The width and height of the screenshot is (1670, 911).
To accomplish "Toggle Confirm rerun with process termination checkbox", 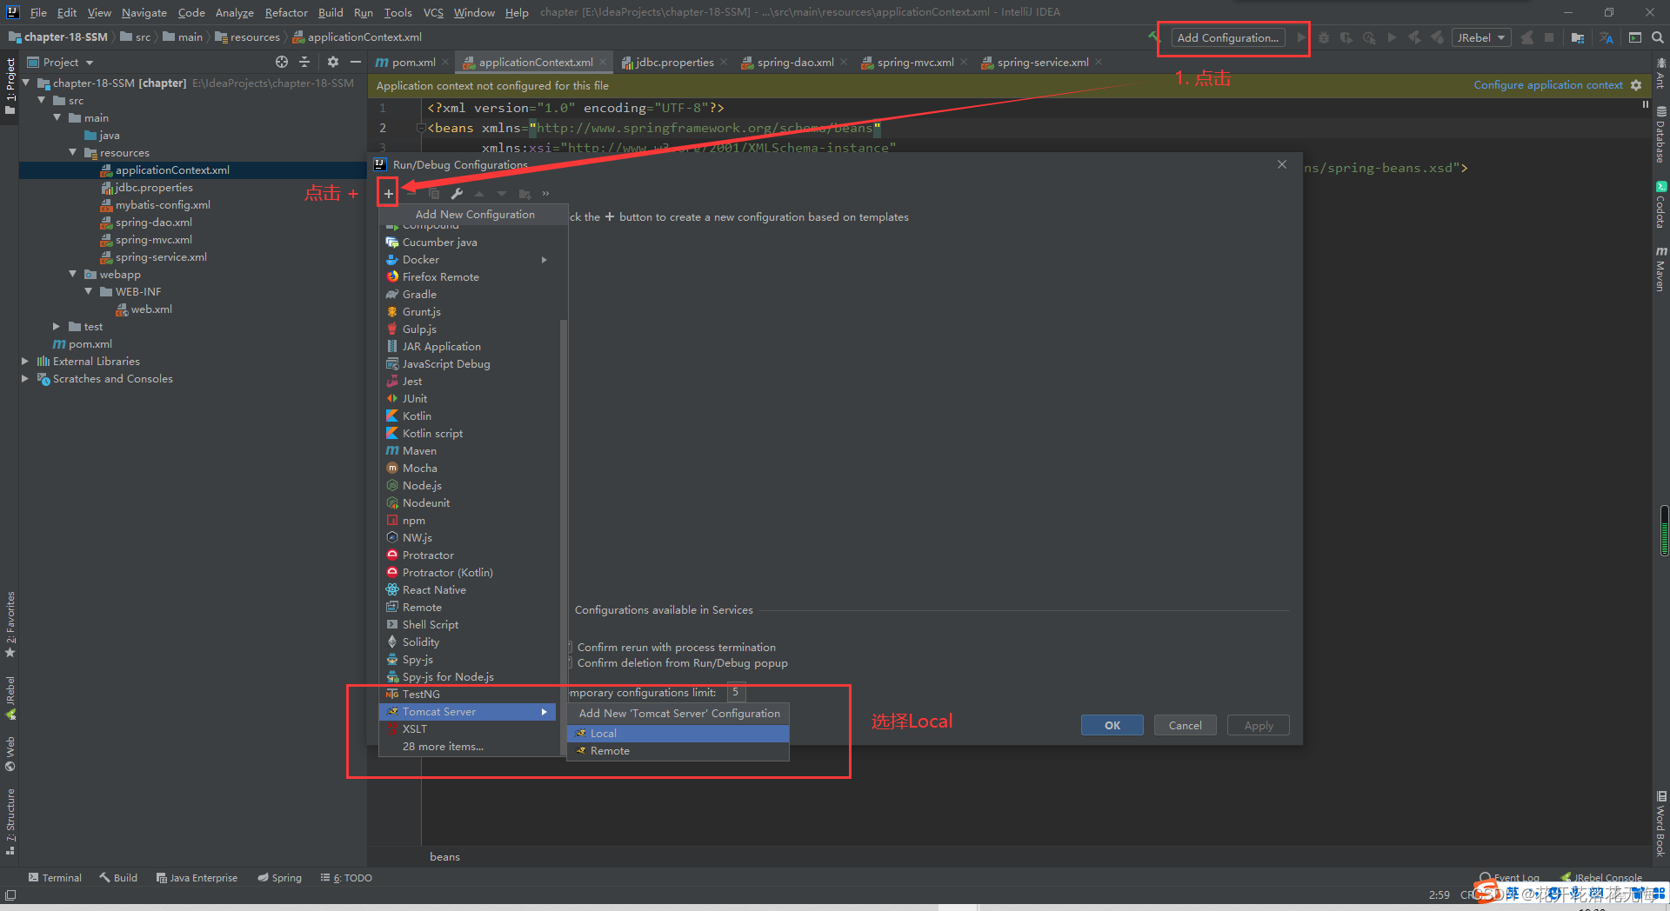I will (x=570, y=648).
